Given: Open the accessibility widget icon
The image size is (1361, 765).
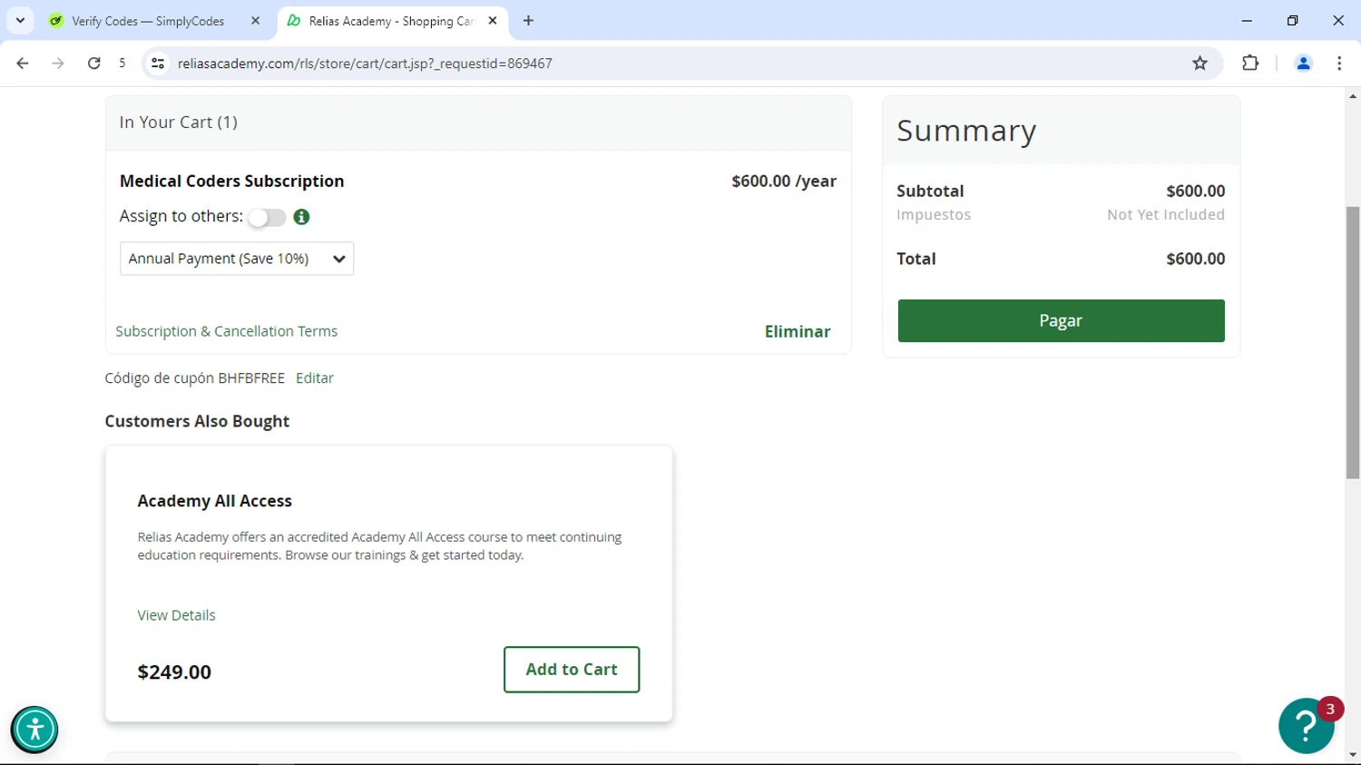Looking at the screenshot, I should pyautogui.click(x=34, y=730).
